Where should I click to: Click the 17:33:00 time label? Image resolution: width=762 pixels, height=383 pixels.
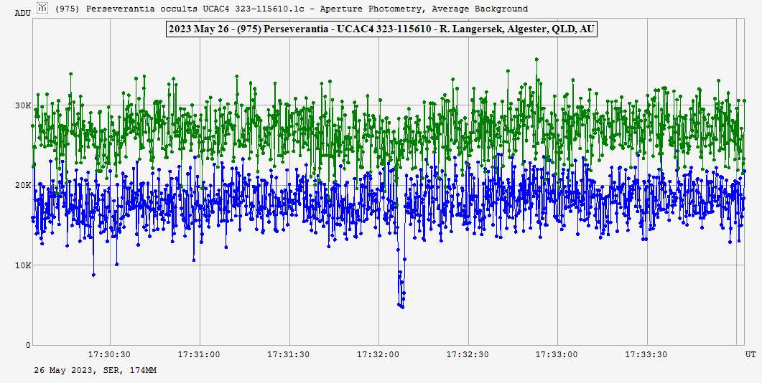[557, 355]
